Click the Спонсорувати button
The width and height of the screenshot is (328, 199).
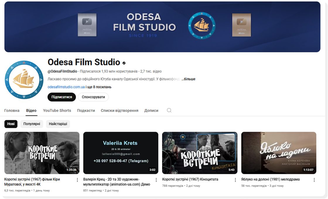tap(93, 97)
